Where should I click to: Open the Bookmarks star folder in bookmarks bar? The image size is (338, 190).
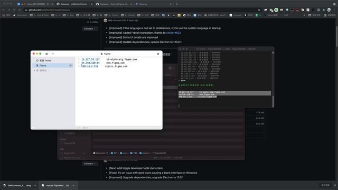click(x=20, y=15)
